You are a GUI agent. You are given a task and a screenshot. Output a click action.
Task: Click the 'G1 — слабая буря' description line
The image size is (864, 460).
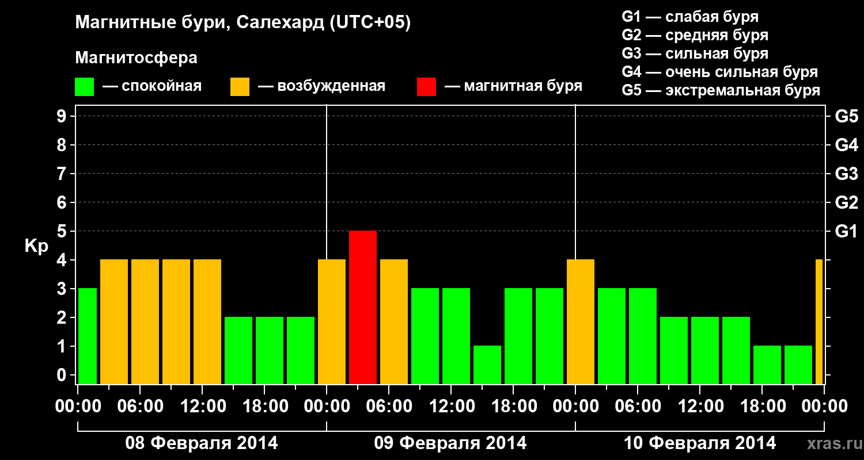click(690, 16)
